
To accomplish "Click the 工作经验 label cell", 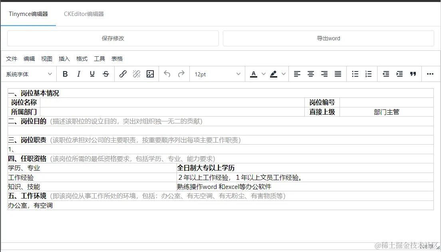I will (92, 177).
